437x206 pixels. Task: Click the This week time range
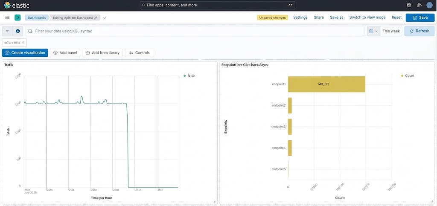point(391,31)
